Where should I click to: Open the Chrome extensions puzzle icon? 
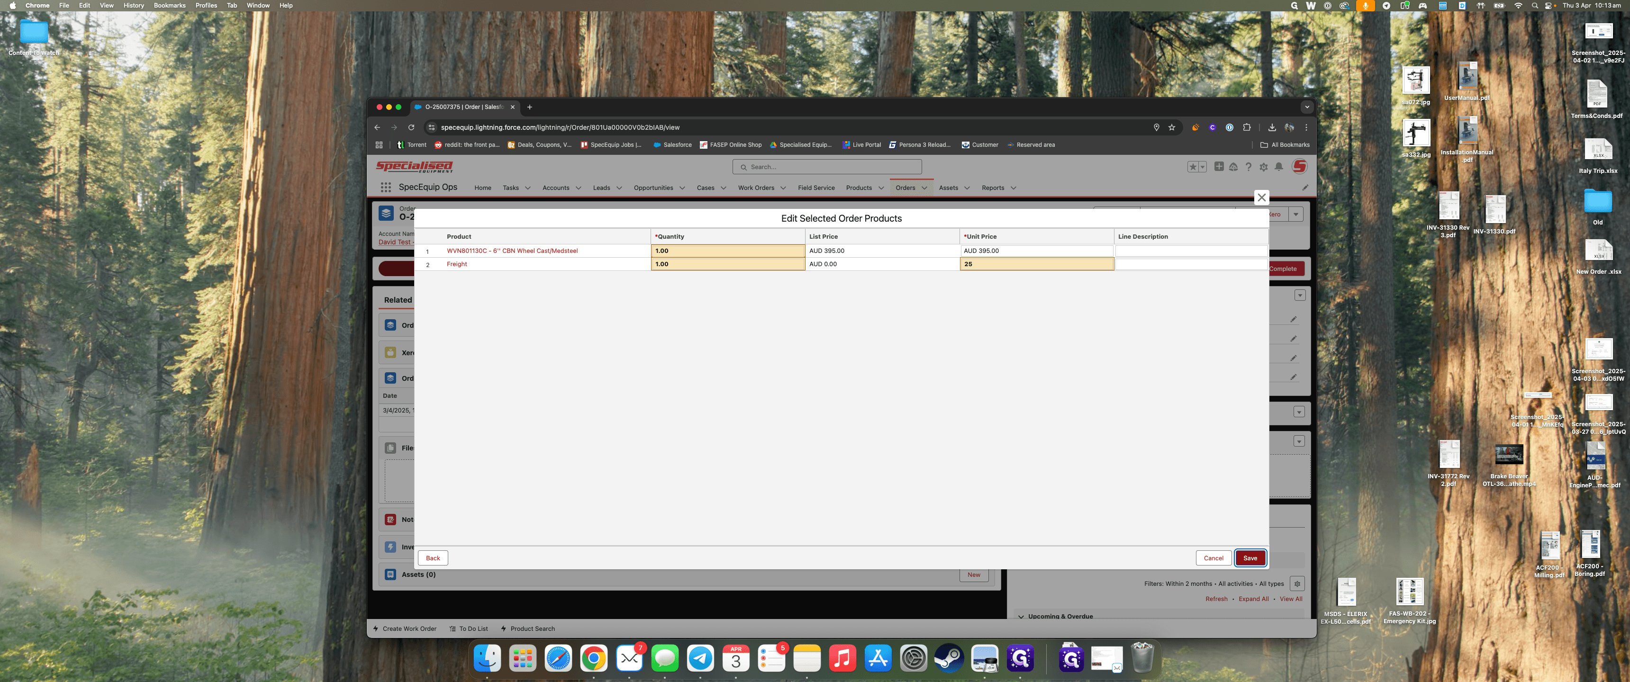[x=1247, y=127]
